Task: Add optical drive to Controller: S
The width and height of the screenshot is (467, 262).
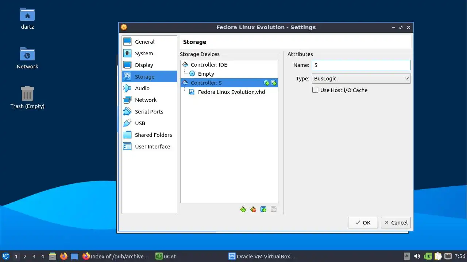Action: [266, 83]
